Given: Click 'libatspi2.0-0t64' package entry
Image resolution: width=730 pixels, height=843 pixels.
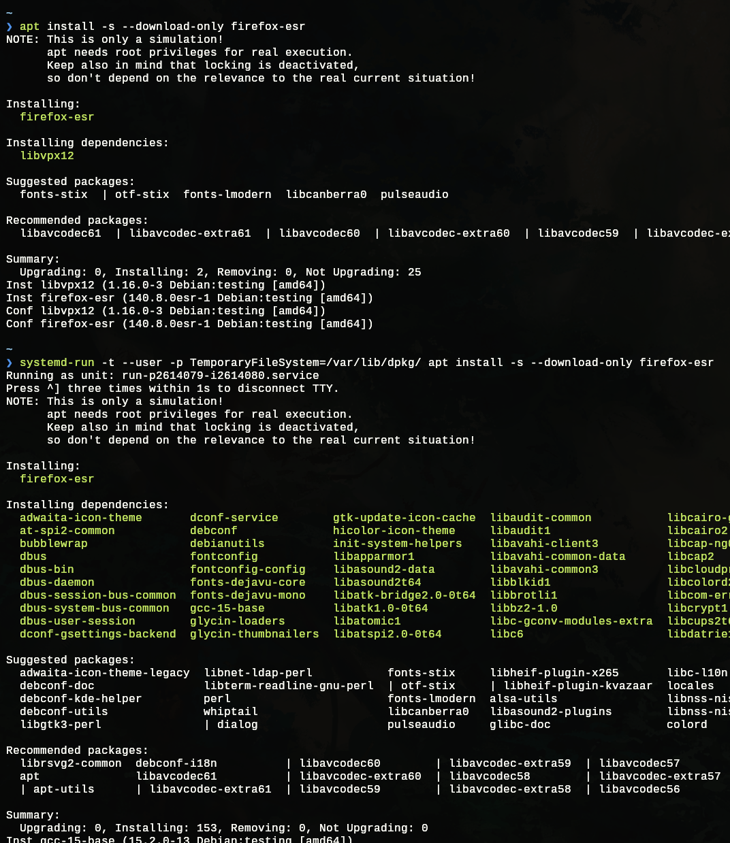Looking at the screenshot, I should pyautogui.click(x=387, y=634).
